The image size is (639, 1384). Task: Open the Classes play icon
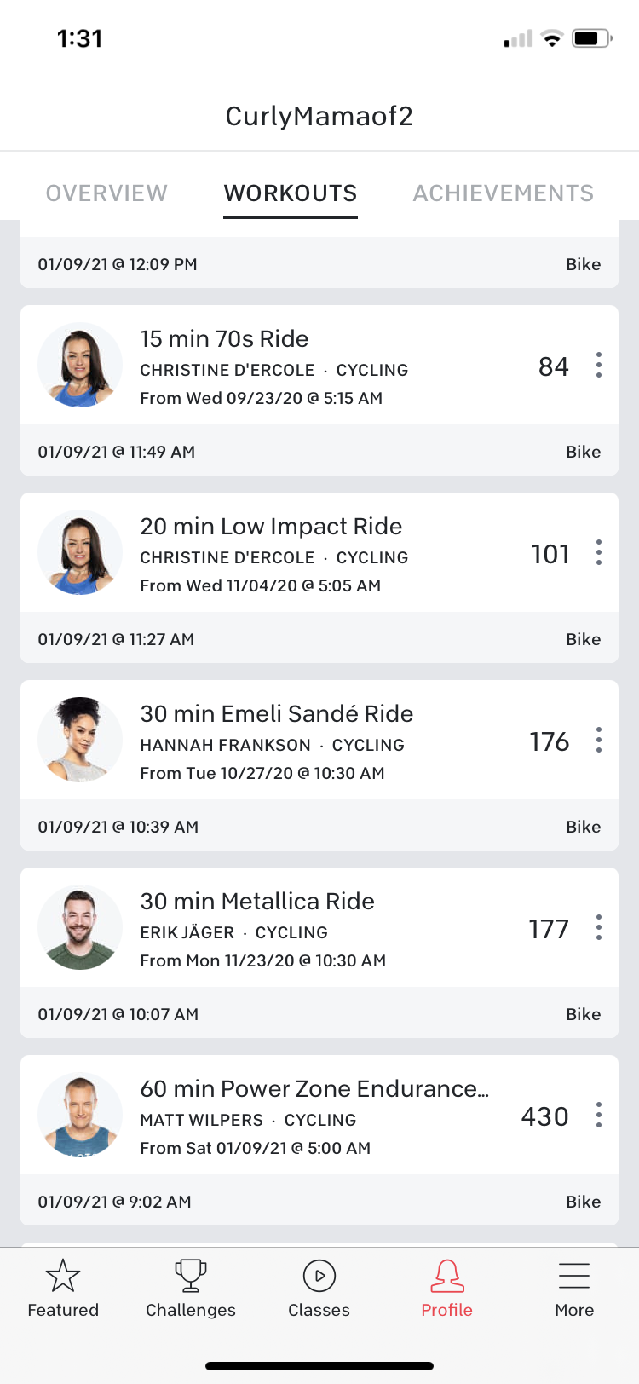tap(319, 1276)
